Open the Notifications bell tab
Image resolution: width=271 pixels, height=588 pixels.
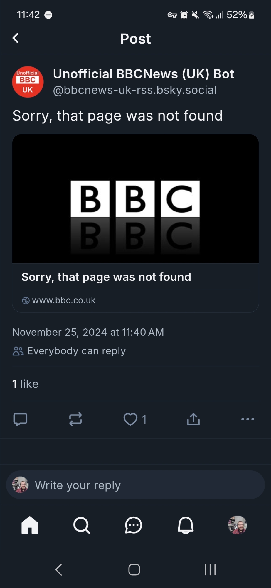pos(186,525)
